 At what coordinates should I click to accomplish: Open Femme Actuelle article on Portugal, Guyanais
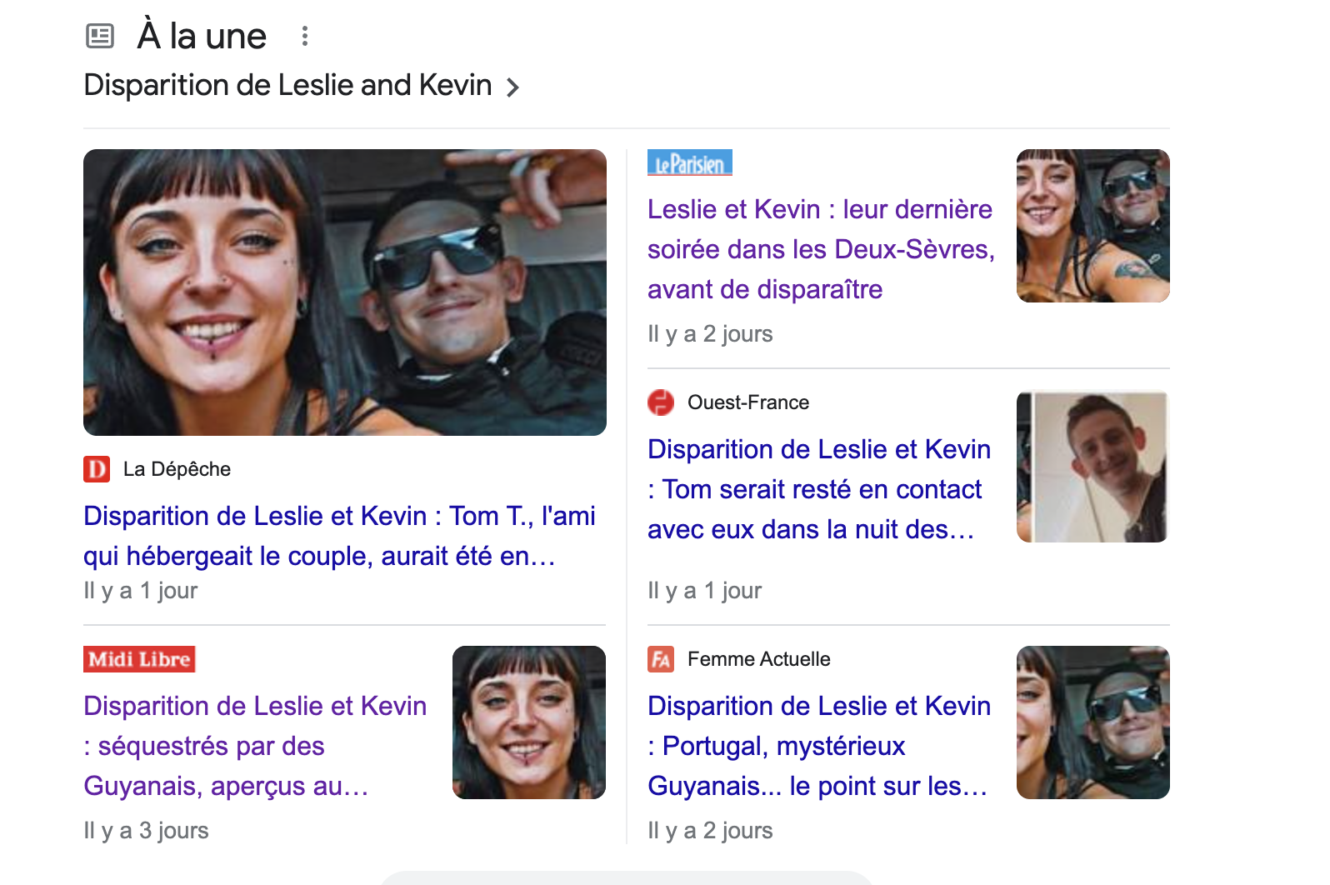(x=819, y=746)
